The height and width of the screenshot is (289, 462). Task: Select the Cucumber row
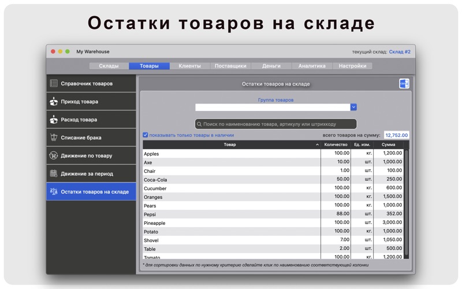point(273,188)
